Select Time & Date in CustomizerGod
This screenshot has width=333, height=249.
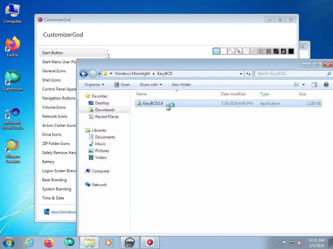[x=53, y=198]
